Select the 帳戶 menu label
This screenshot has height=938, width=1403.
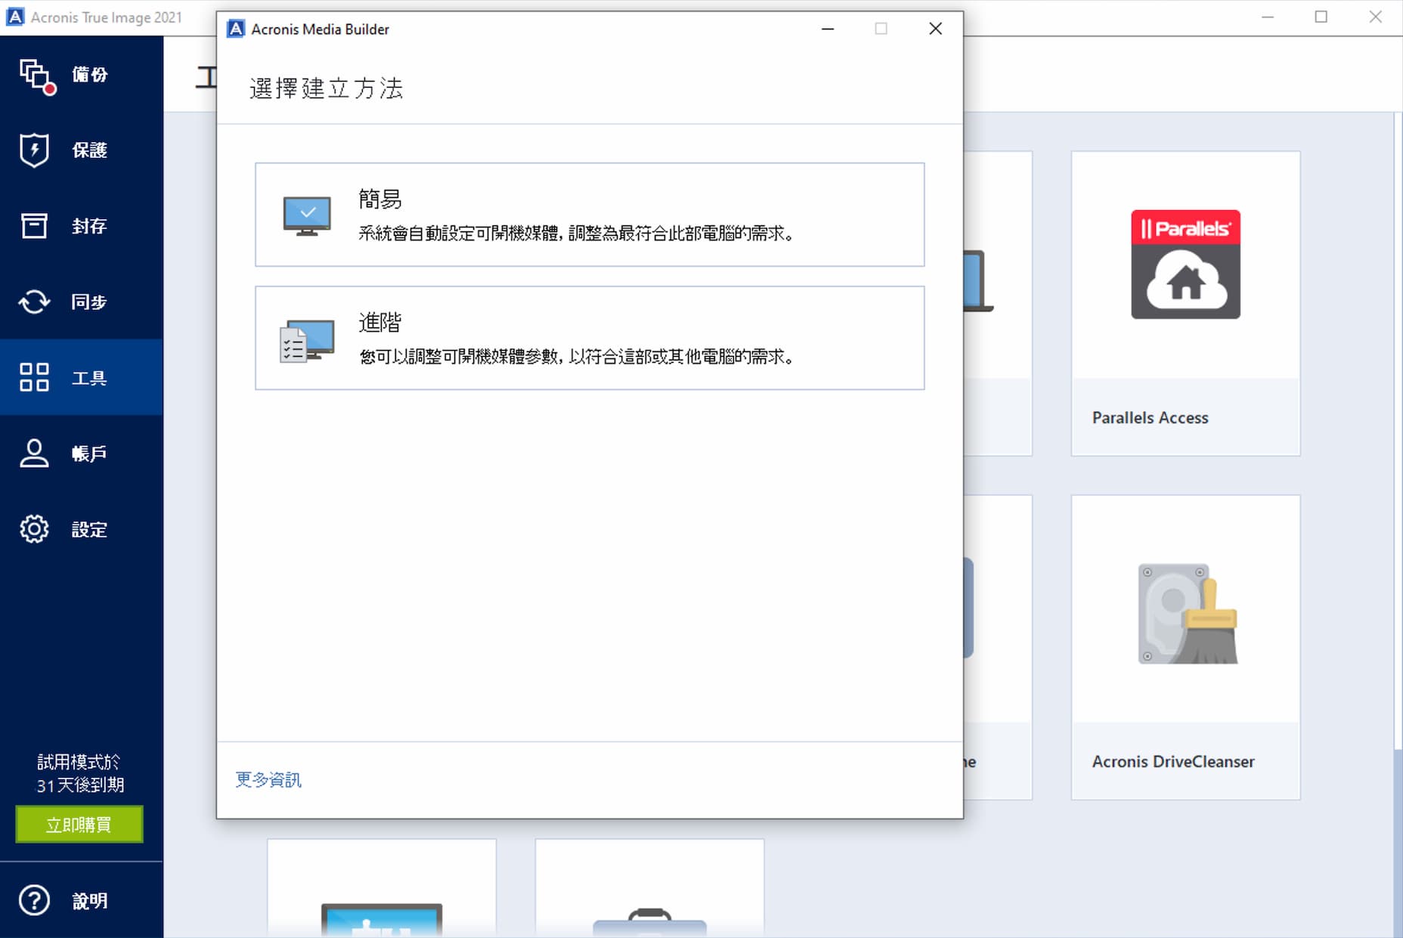tap(89, 453)
